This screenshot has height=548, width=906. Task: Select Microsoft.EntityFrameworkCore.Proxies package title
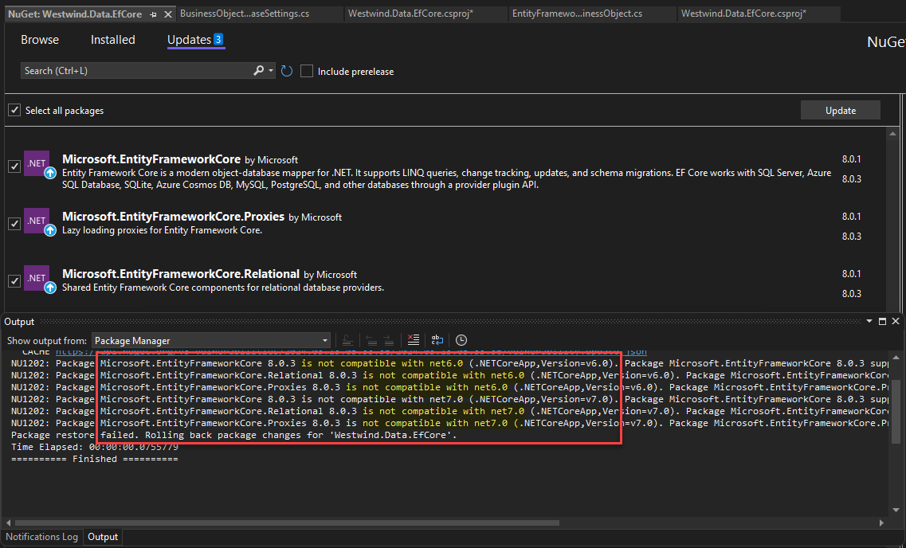[174, 217]
